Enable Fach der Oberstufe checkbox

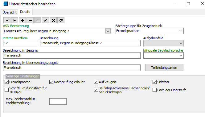tap(154, 90)
